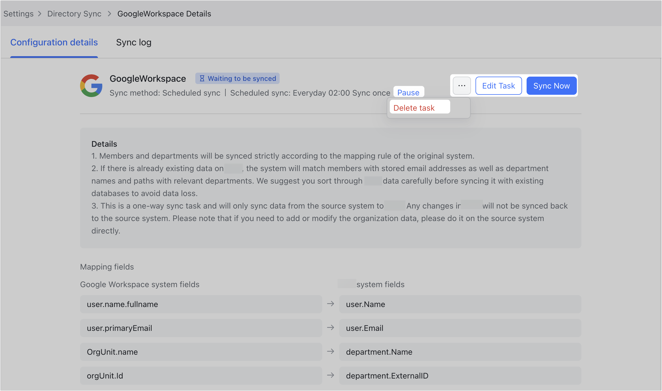Click breadcrumb chevron after Settings
Screen dimensions: 662x391
pyautogui.click(x=40, y=14)
